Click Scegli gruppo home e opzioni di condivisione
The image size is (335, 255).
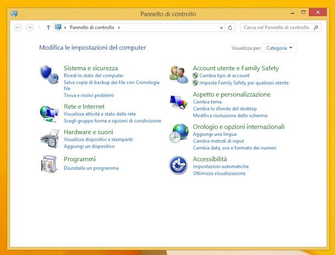[x=113, y=121]
